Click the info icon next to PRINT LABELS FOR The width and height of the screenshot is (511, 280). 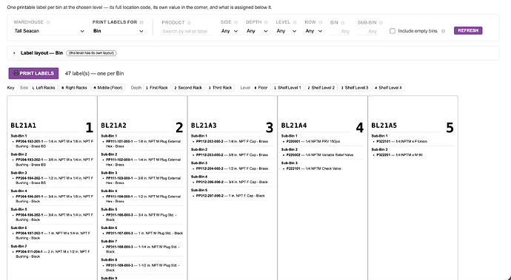[141, 22]
